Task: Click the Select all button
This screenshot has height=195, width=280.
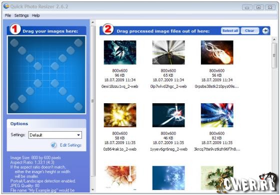Action: point(230,30)
